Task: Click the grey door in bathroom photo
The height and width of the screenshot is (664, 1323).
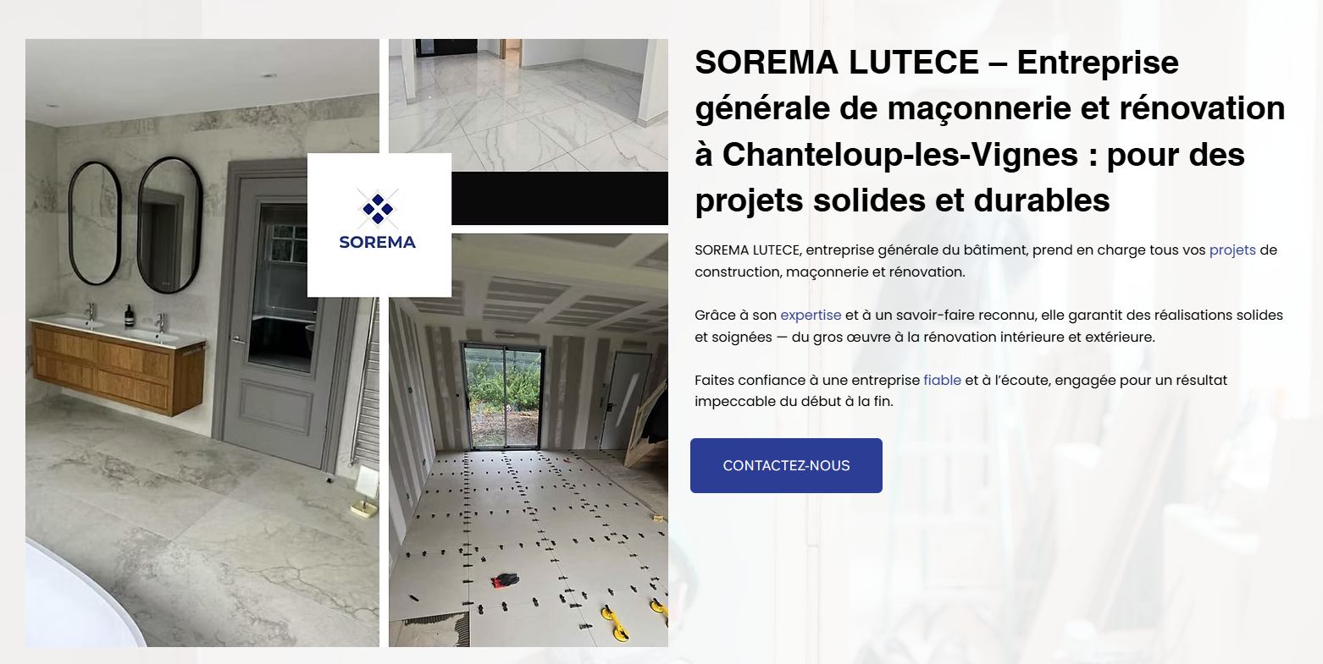Action: [280, 313]
